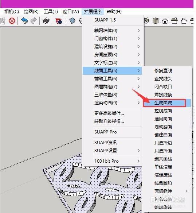The image size is (196, 213).
Task: Choose 划动翻面 in submenu
Action: [167, 127]
